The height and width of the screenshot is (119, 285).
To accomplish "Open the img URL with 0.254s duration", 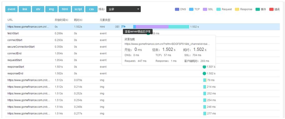I will pos(29,100).
